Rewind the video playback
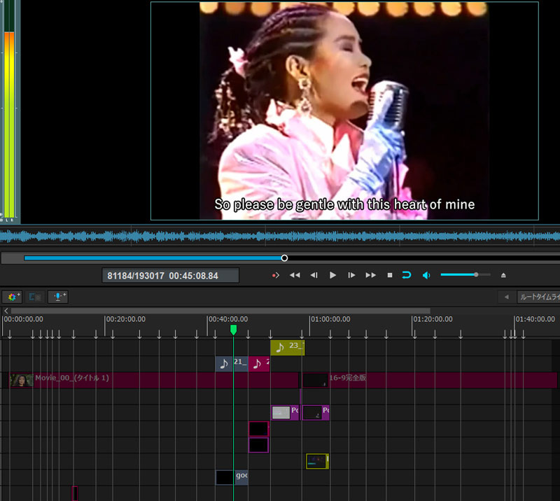560x501 pixels. [295, 275]
